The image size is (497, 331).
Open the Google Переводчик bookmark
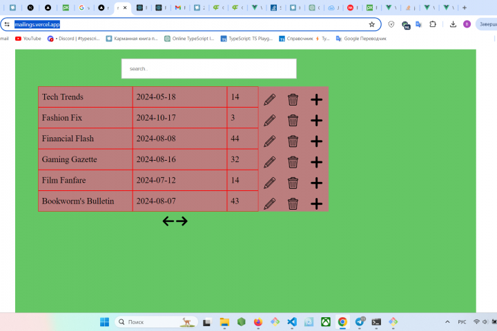click(361, 39)
